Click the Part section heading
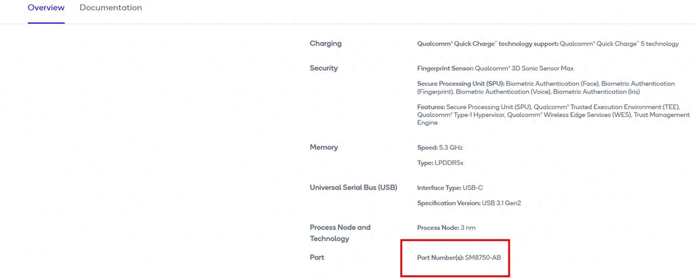This screenshot has height=279, width=696. (x=317, y=257)
